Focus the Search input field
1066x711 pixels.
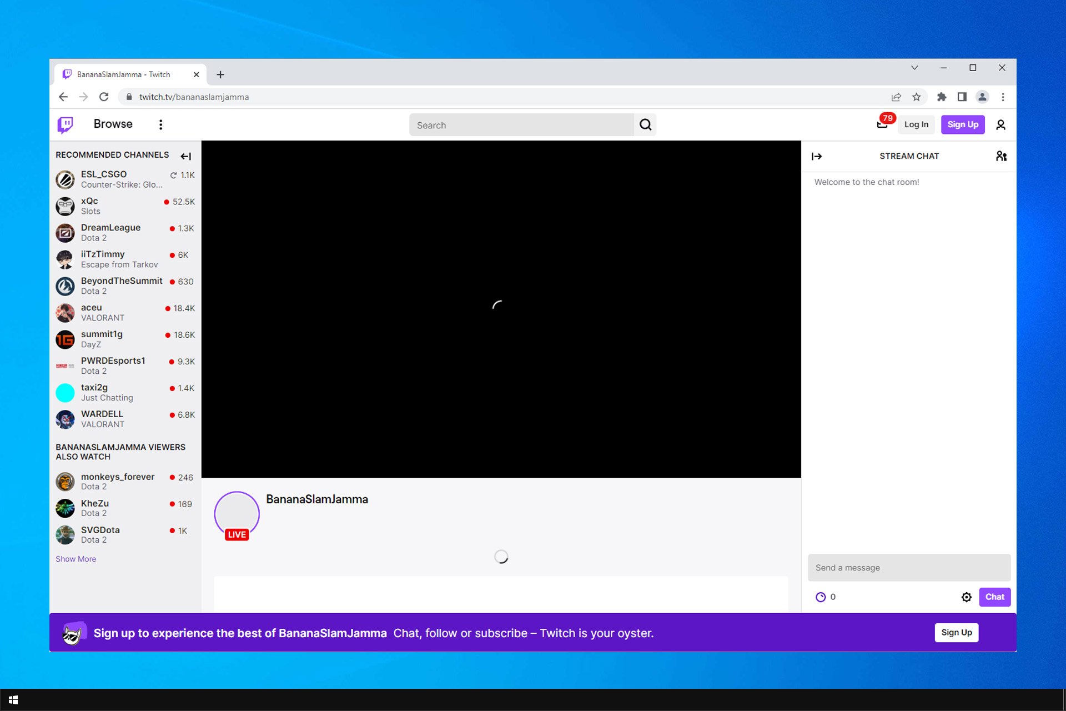pos(522,125)
